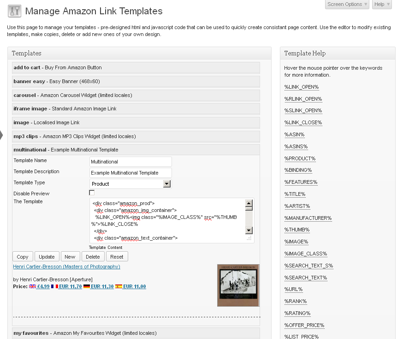The width and height of the screenshot is (397, 339).
Task: Click the Update button
Action: (47, 257)
